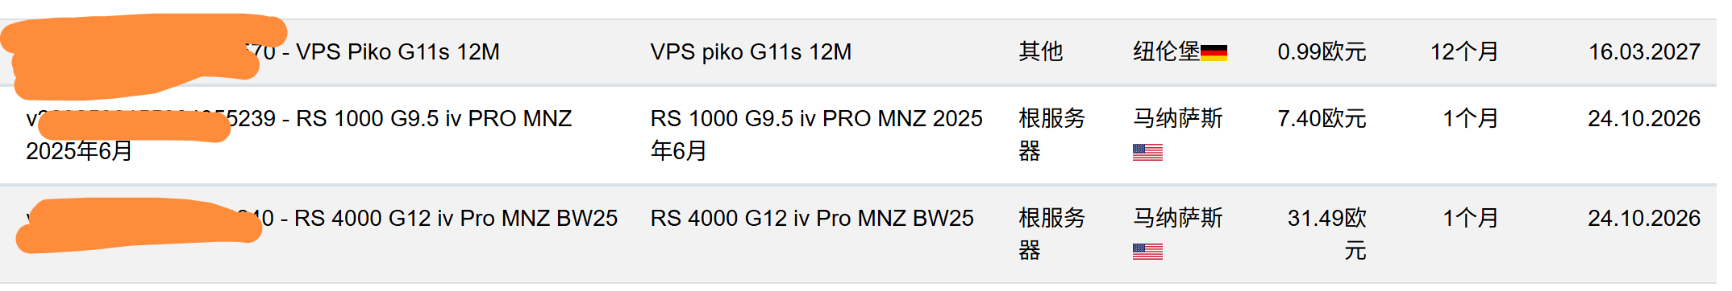Open the VPS Piko G11s 12M server entry
Viewport: 1732px width, 291px height.
click(x=373, y=52)
